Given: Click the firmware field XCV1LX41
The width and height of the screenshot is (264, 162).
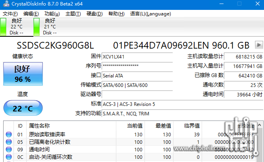Looking at the screenshot, I should point(137,57).
